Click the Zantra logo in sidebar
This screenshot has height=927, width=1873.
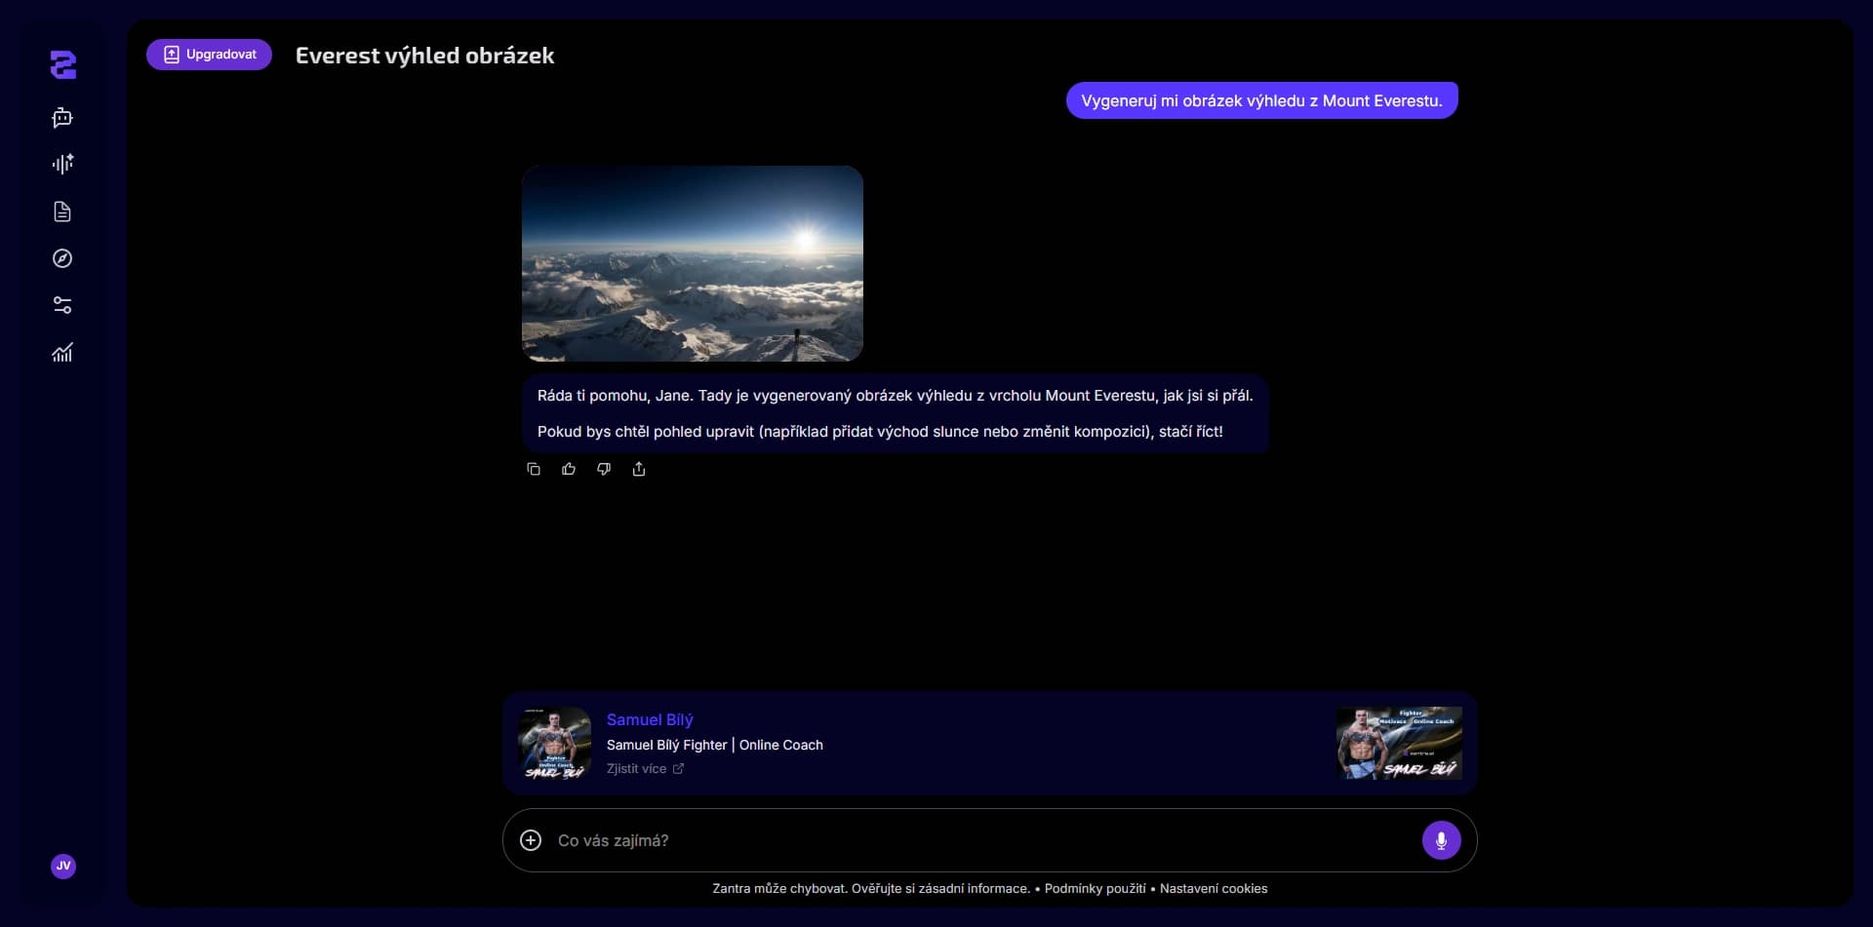coord(63,65)
